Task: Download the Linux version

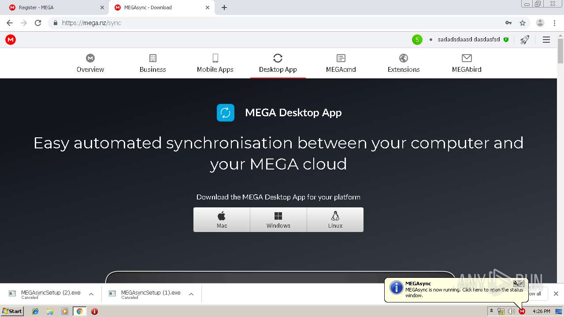Action: (335, 220)
